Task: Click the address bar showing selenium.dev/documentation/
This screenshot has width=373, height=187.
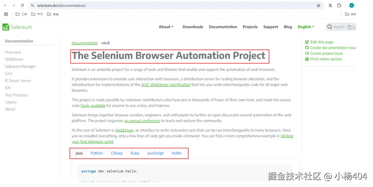Action: pyautogui.click(x=176, y=5)
